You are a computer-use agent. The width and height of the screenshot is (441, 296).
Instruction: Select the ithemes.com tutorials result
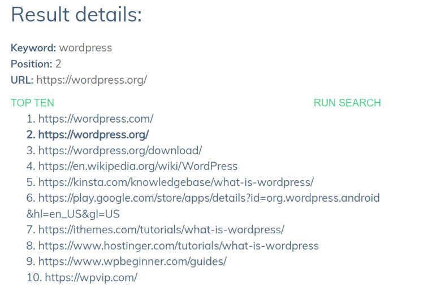pyautogui.click(x=161, y=230)
